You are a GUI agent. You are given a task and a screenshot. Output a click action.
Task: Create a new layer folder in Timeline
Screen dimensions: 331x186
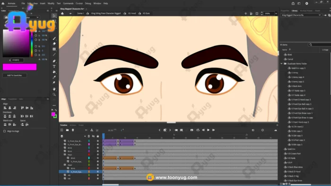(x=67, y=130)
